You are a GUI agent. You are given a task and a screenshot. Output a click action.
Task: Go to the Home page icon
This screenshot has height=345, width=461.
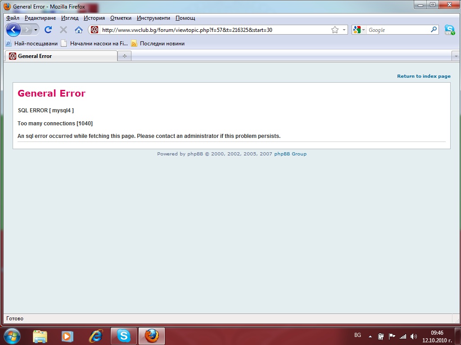pos(79,30)
